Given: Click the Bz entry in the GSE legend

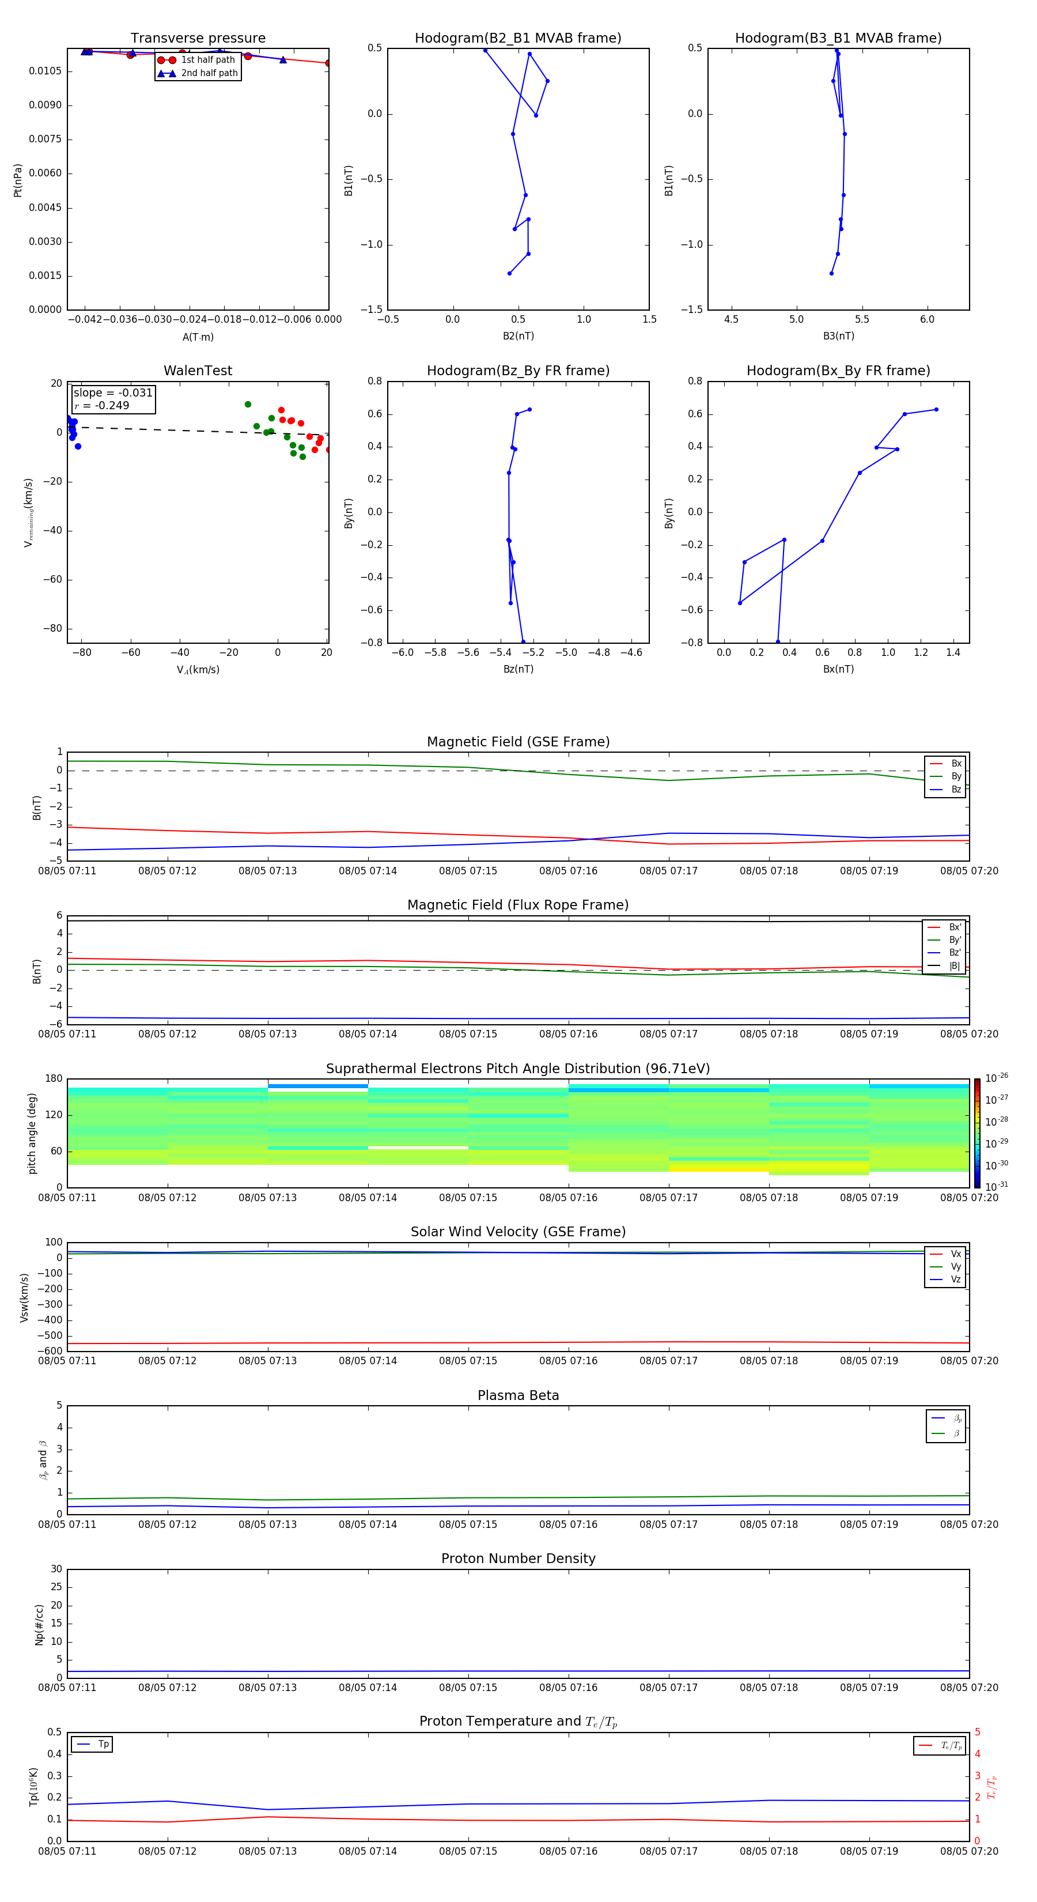Looking at the screenshot, I should [x=946, y=789].
